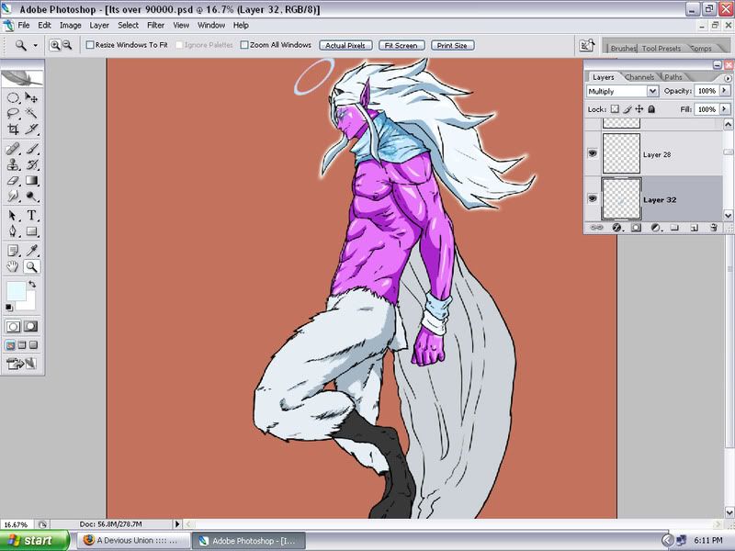Select the Healing Brush tool
This screenshot has height=551, width=735.
[13, 149]
